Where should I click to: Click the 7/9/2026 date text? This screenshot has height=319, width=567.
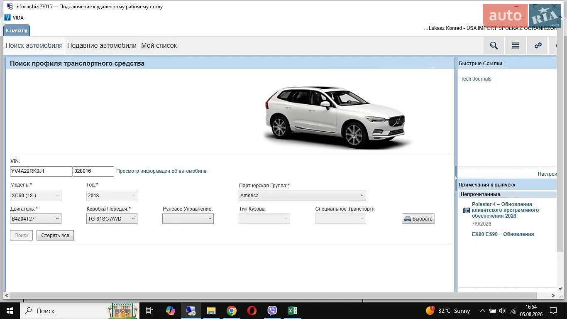(481, 224)
